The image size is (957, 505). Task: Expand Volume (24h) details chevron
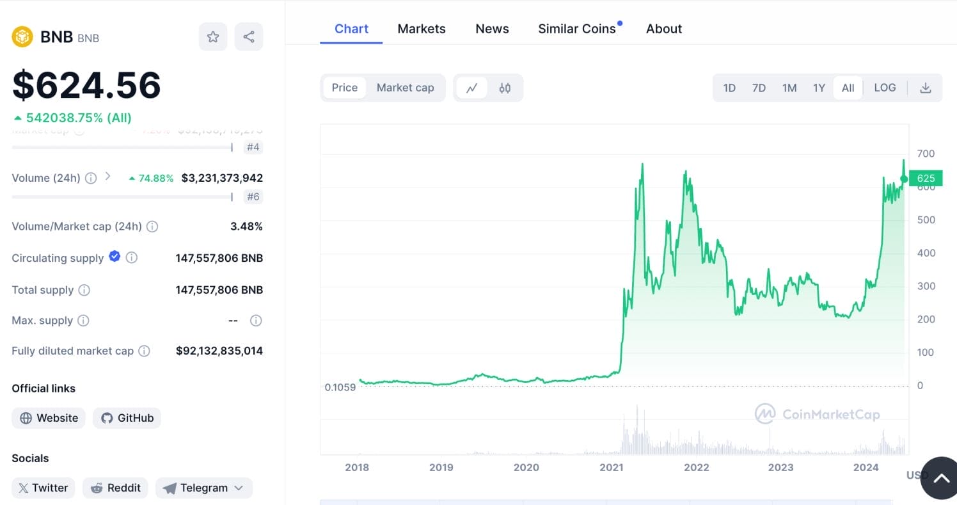[107, 177]
